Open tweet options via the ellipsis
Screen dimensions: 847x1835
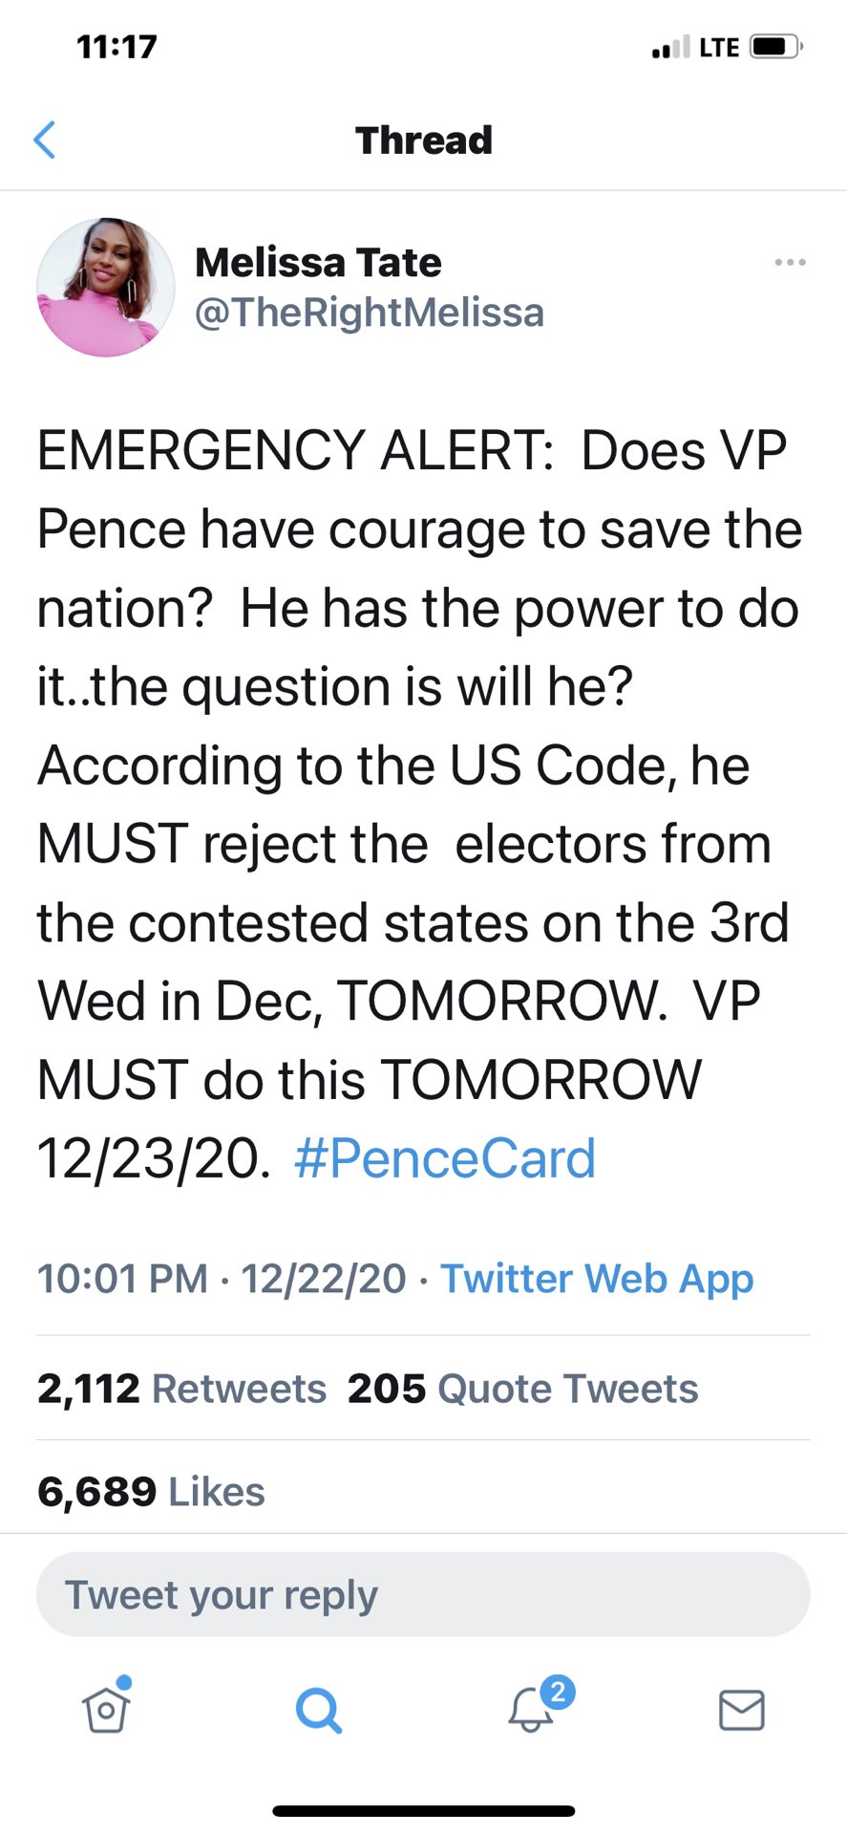790,262
